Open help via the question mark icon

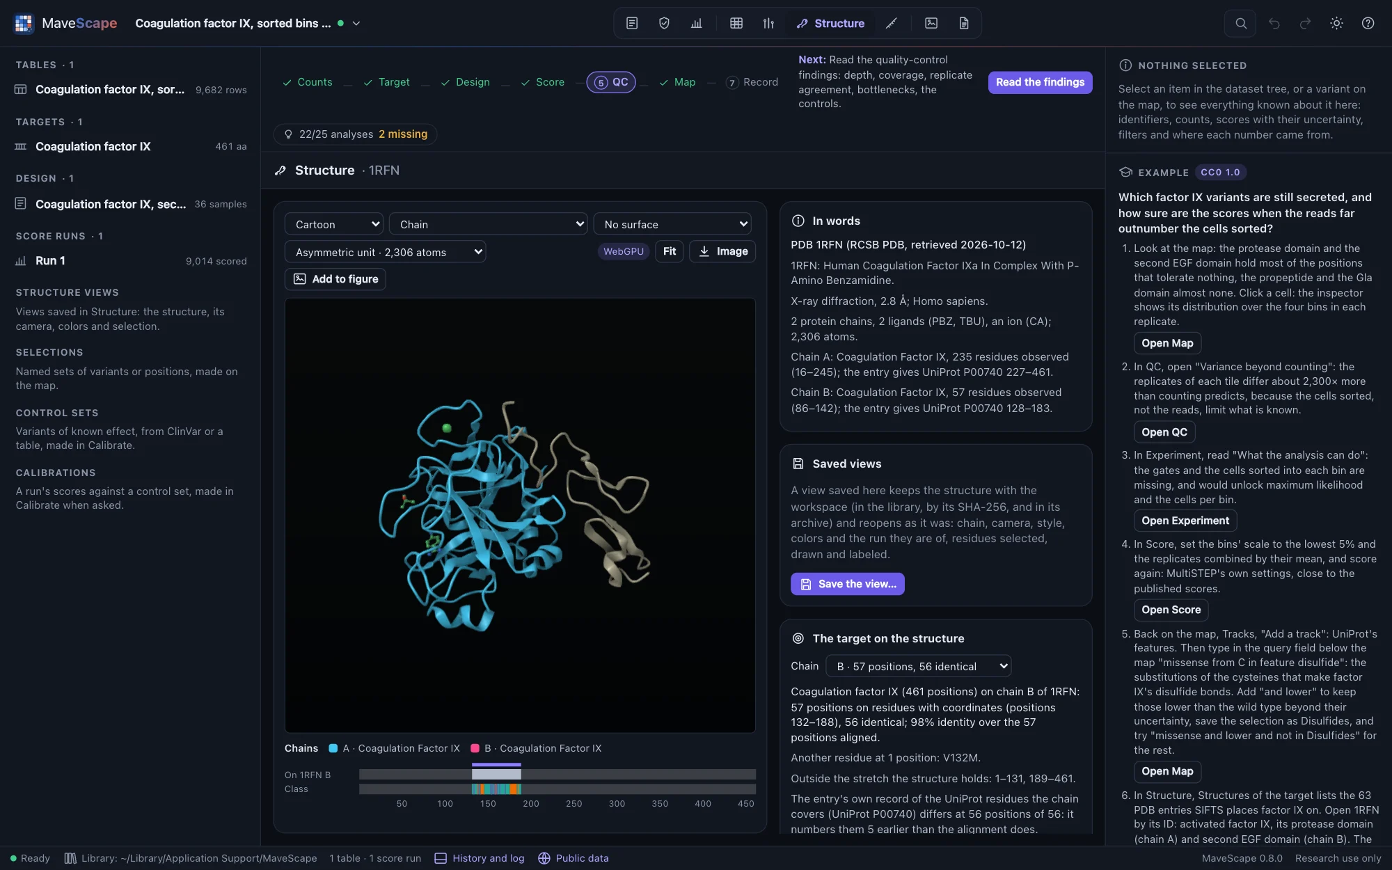click(x=1368, y=23)
